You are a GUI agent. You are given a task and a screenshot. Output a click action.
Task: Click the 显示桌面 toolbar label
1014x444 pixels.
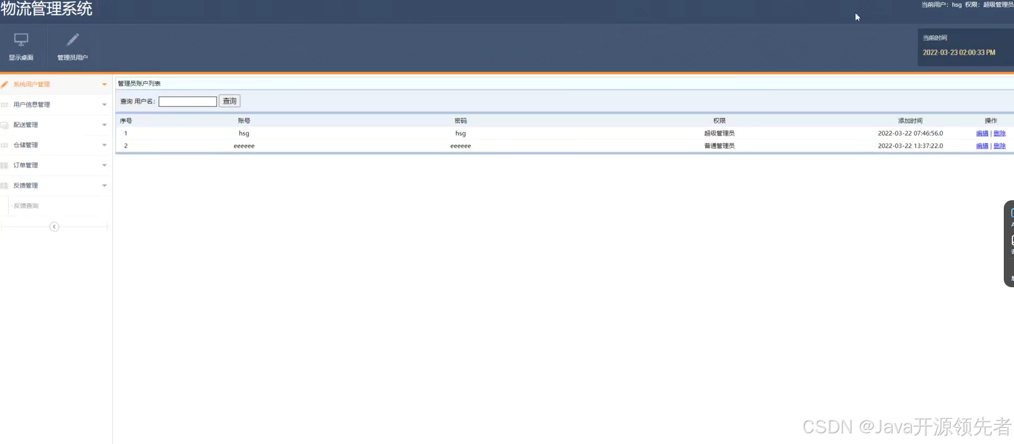pos(21,57)
